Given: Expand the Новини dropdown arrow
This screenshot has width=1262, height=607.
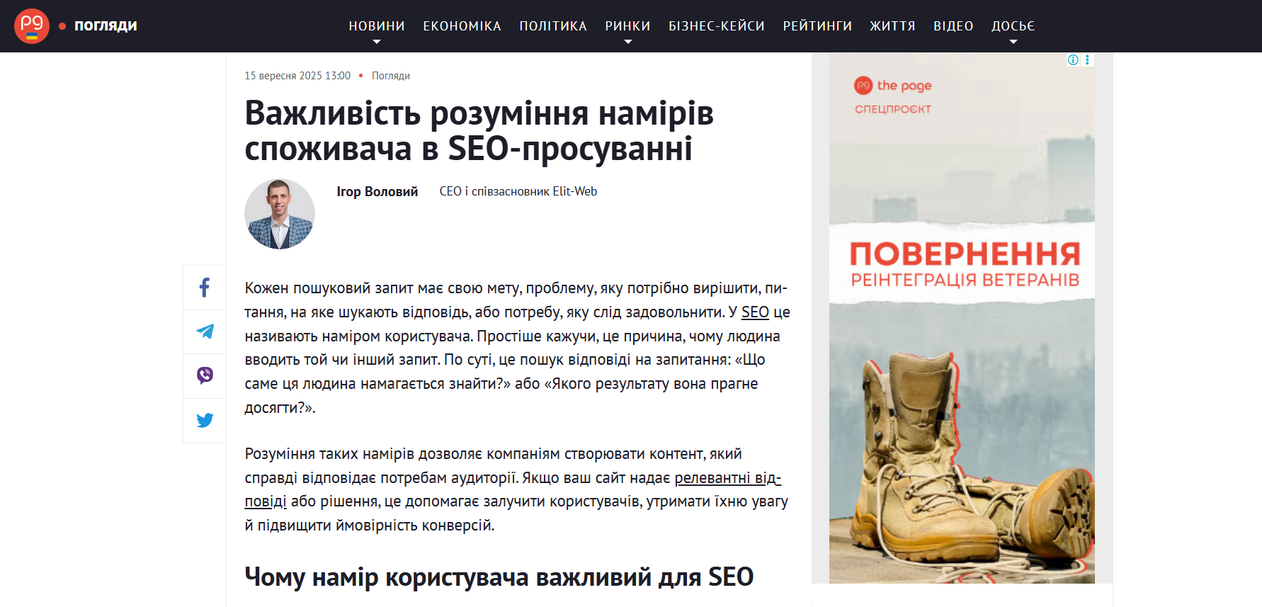Looking at the screenshot, I should pyautogui.click(x=377, y=42).
